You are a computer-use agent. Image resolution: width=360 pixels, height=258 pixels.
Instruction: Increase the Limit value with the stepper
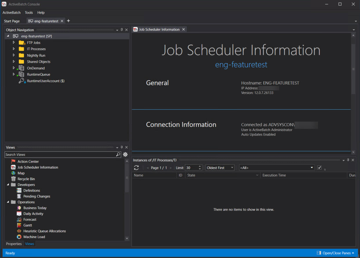pyautogui.click(x=200, y=166)
